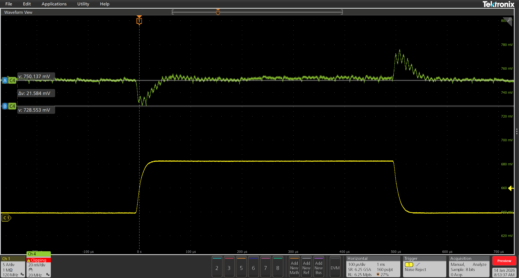Click the Clipping warning on Ch 4
Viewport: 519px width, 278px height.
click(x=39, y=260)
